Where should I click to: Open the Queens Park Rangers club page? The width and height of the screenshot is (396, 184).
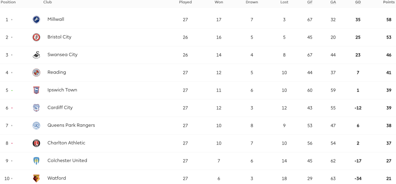(x=71, y=125)
